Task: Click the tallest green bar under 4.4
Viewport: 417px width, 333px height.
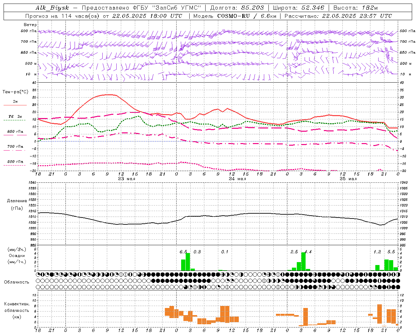Action: (303, 261)
